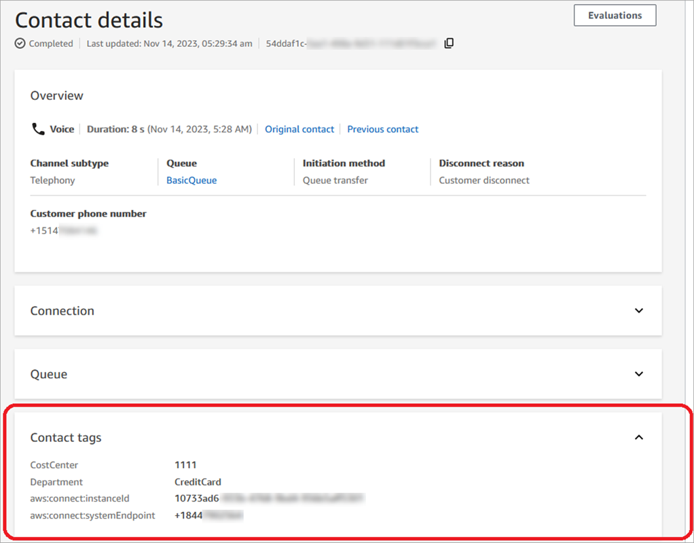Viewport: 694px width, 543px height.
Task: Collapse the Contact tags section
Action: tap(639, 438)
